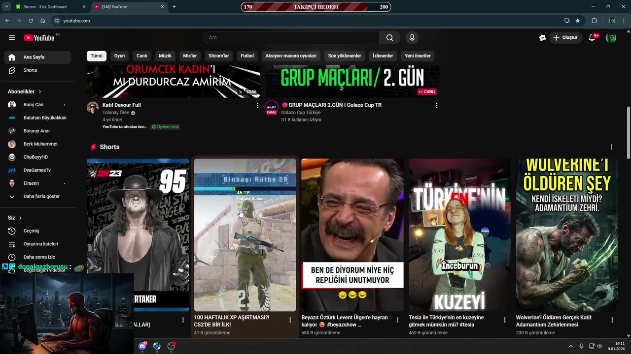This screenshot has width=631, height=354.
Task: Show hidden system tray icons
Action: 571,346
